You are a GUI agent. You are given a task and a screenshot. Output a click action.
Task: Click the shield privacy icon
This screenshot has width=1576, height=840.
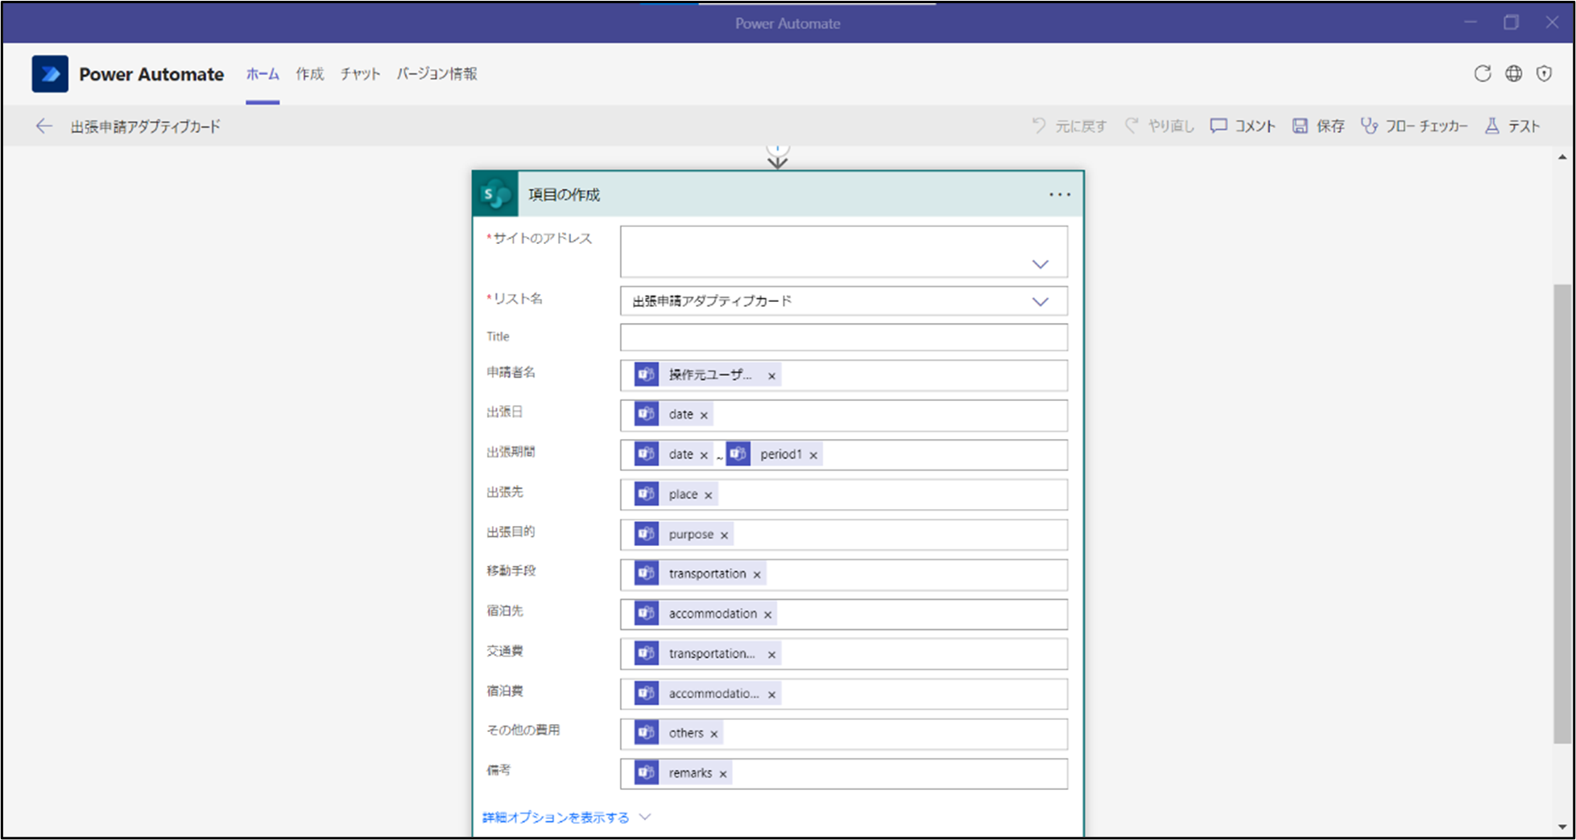click(1544, 74)
